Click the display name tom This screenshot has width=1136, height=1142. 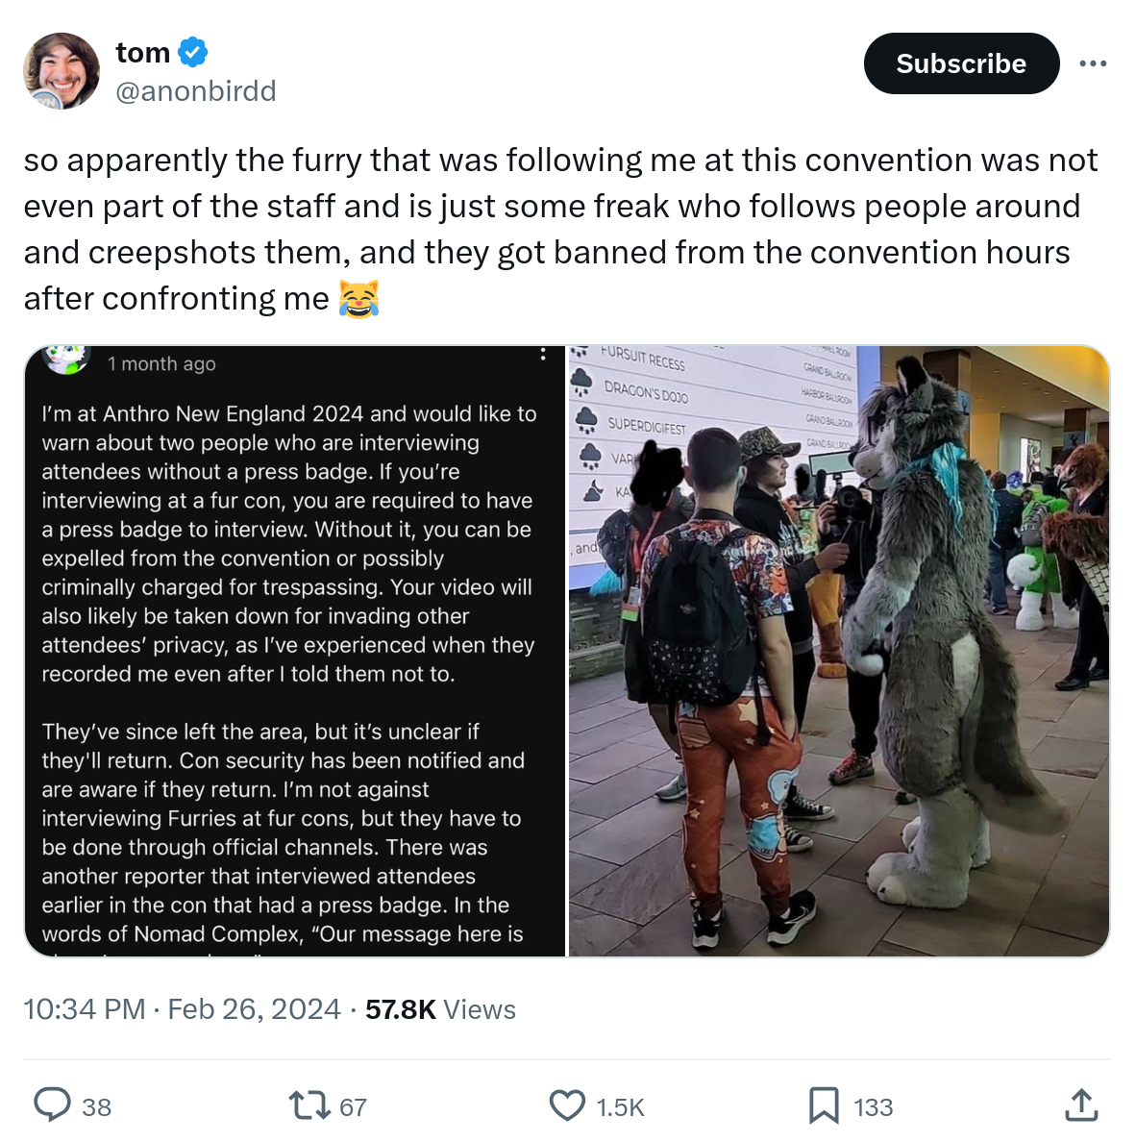click(x=143, y=53)
